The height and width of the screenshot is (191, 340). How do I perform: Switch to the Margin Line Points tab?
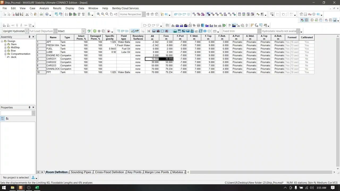pyautogui.click(x=157, y=172)
